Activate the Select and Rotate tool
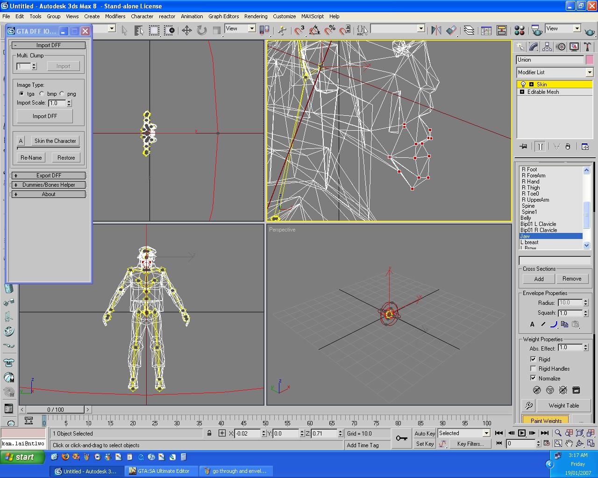 pyautogui.click(x=202, y=30)
